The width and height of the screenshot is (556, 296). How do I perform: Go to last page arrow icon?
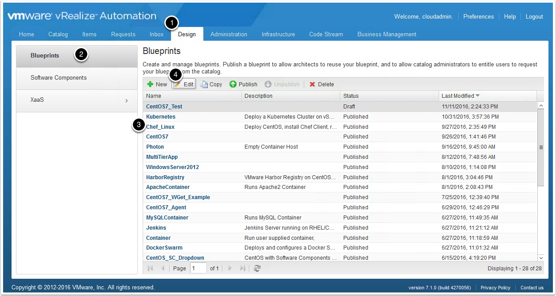click(242, 268)
